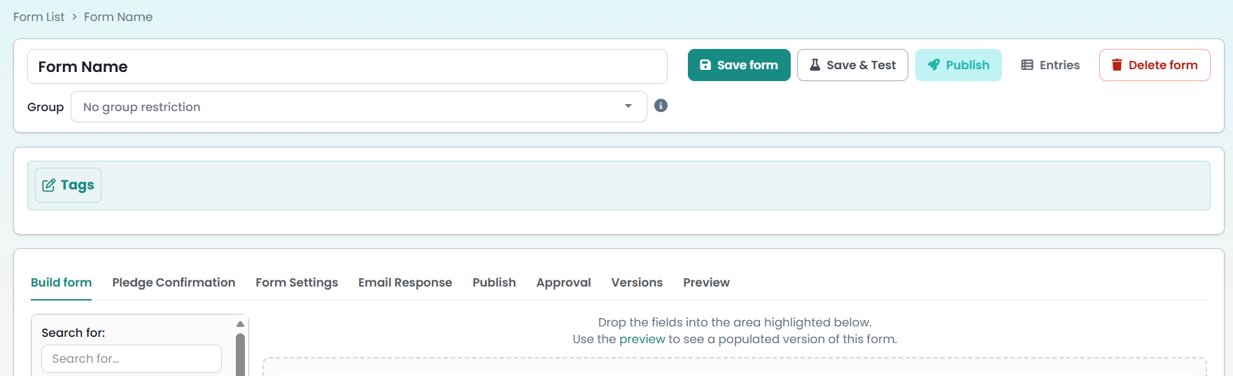Open the Approval tab
The width and height of the screenshot is (1233, 376).
pyautogui.click(x=563, y=282)
